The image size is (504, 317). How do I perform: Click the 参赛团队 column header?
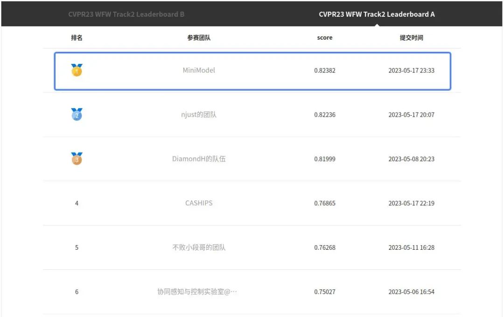point(199,38)
